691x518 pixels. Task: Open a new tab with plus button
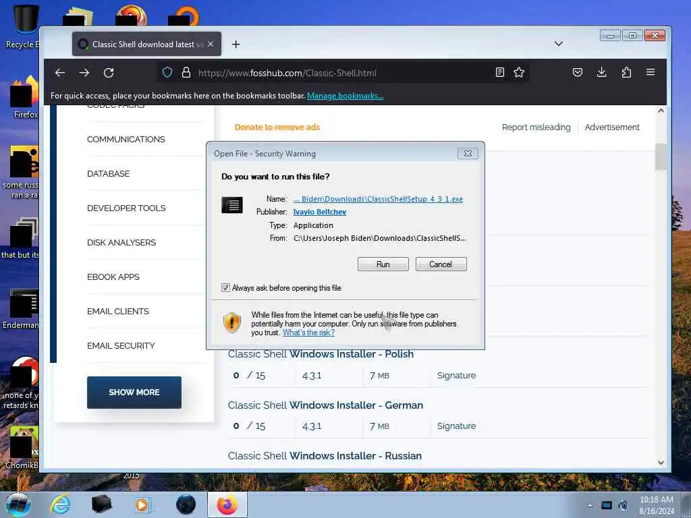click(236, 44)
